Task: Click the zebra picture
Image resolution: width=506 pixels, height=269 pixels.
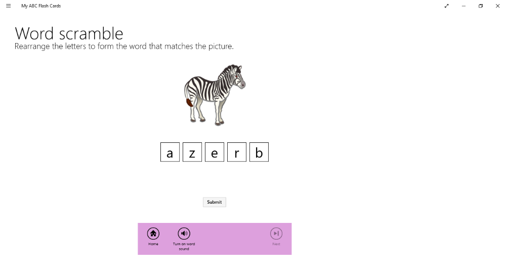Action: click(215, 95)
